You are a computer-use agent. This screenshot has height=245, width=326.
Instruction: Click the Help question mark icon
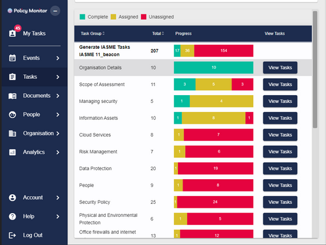12,216
